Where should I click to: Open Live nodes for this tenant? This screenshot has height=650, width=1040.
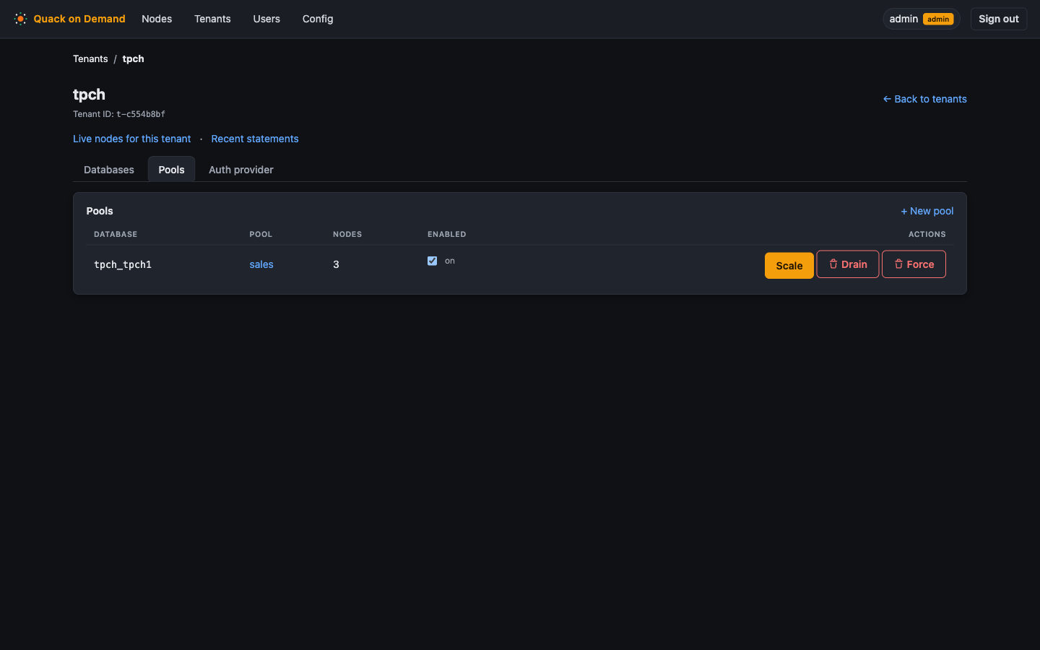[131, 139]
